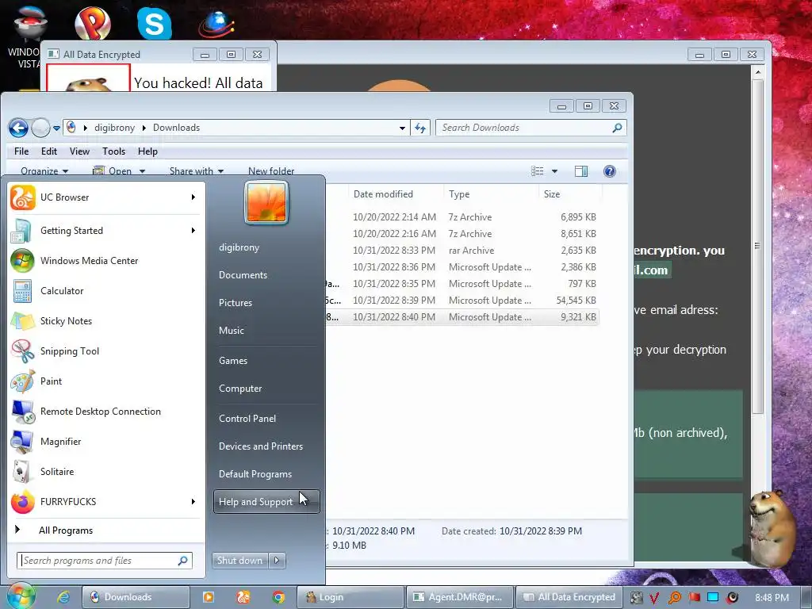Click the Action Center flag tray icon
Viewport: 812px width, 609px height.
(694, 598)
